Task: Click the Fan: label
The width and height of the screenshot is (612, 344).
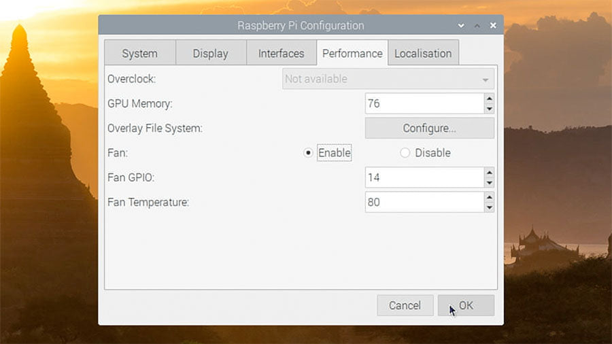Action: [x=118, y=153]
